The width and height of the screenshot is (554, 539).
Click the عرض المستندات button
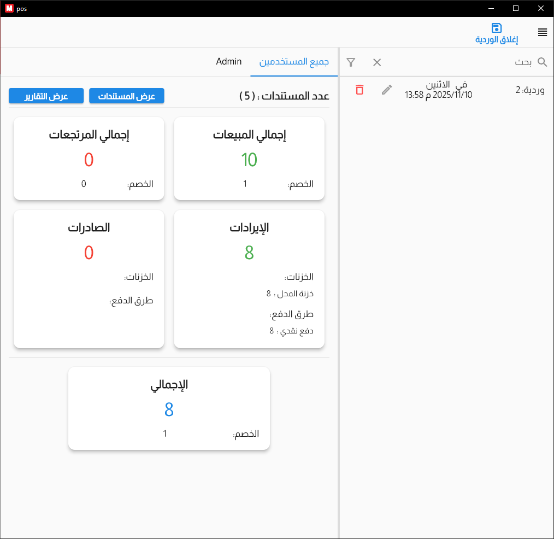(x=126, y=96)
